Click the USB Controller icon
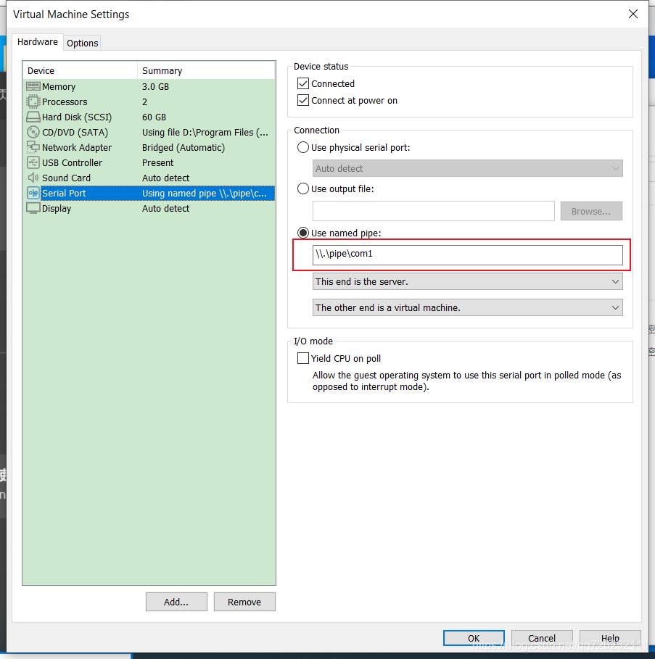 click(33, 162)
